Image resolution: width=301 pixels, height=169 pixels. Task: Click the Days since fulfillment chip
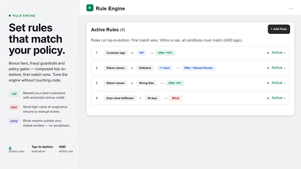120,98
